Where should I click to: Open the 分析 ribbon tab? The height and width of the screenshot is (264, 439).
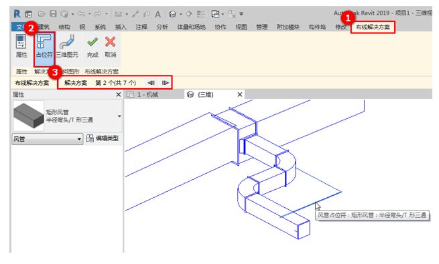(x=162, y=27)
